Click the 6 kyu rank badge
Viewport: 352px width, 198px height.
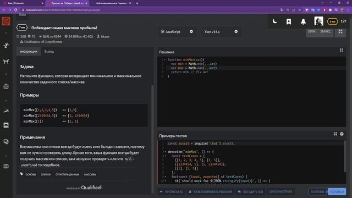[332, 21]
